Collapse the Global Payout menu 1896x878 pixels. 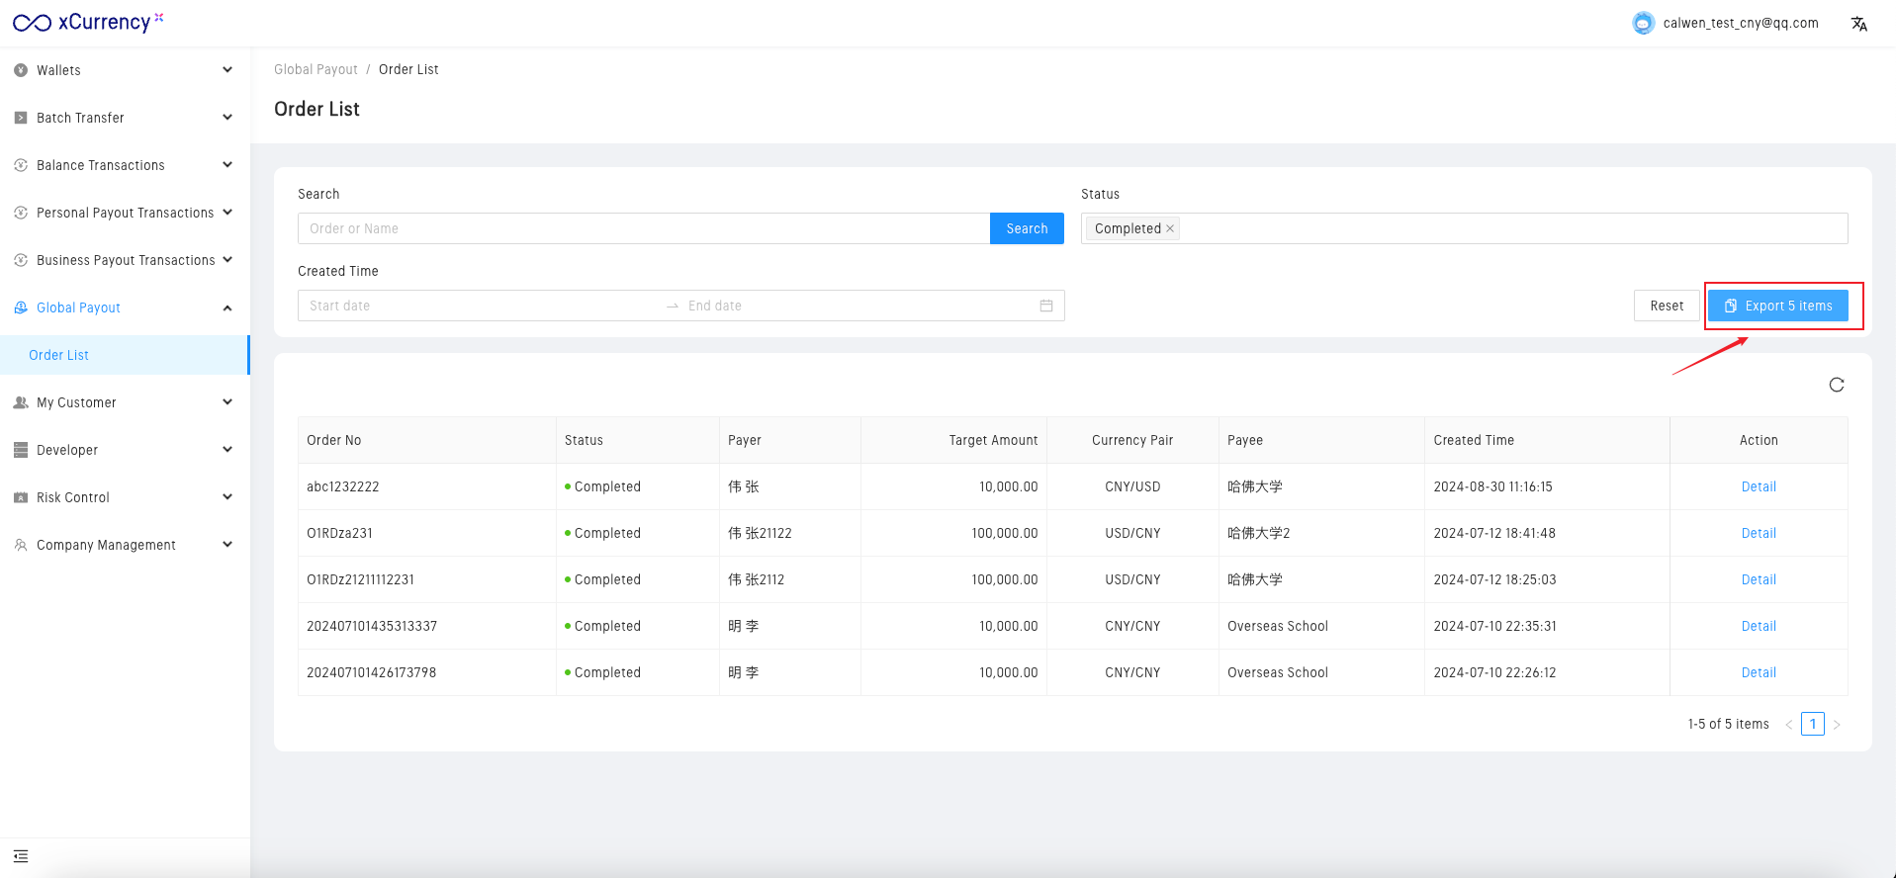tap(124, 307)
